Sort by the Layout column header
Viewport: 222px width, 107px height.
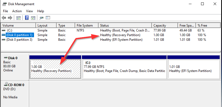46,26
